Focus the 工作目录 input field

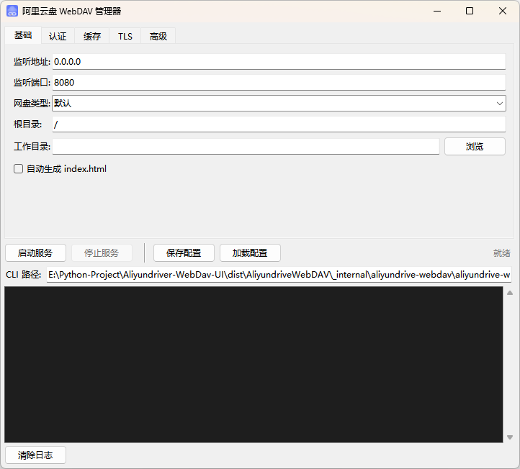(x=246, y=147)
